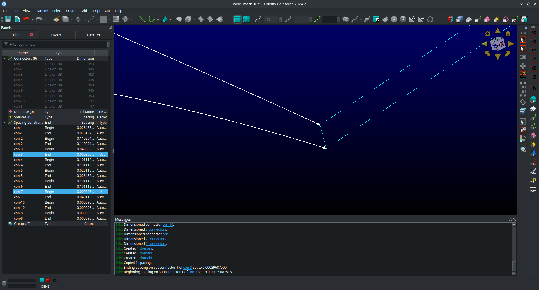Viewport: 539px width, 290px height.
Task: Open the 2 connectors link in Messages
Action: point(156,229)
